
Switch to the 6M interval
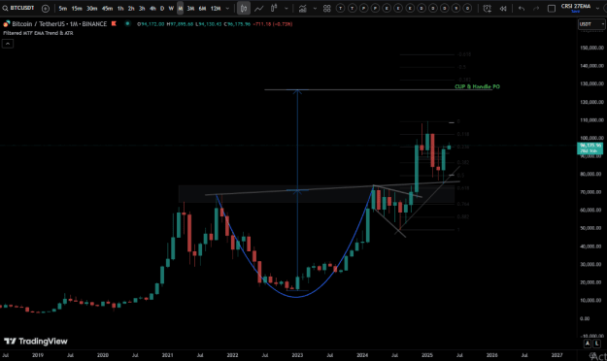202,8
